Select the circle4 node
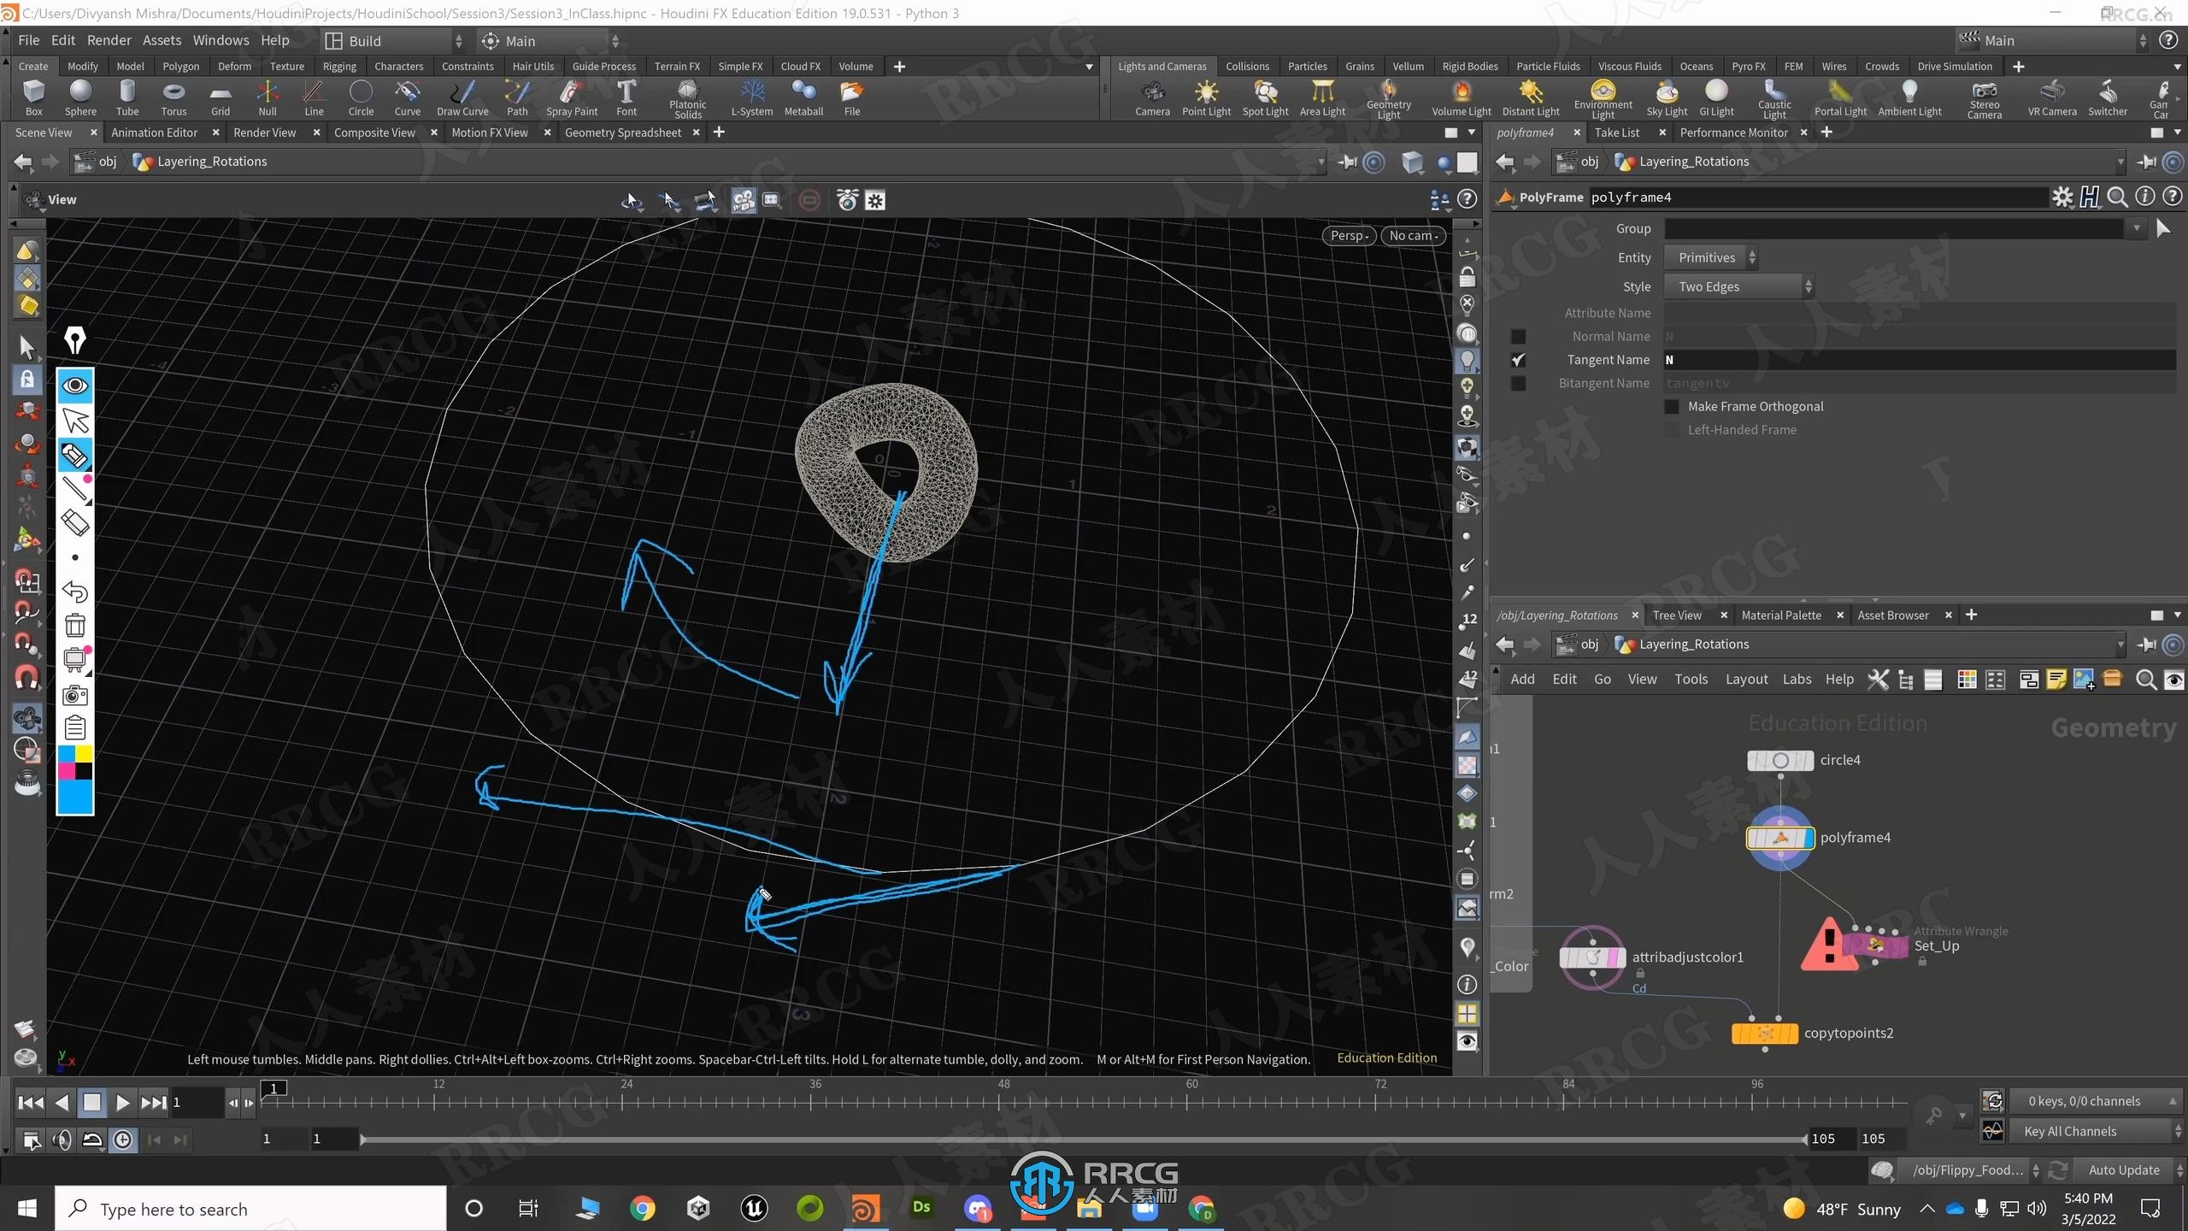Screen dimensions: 2188x1231 point(1780,760)
